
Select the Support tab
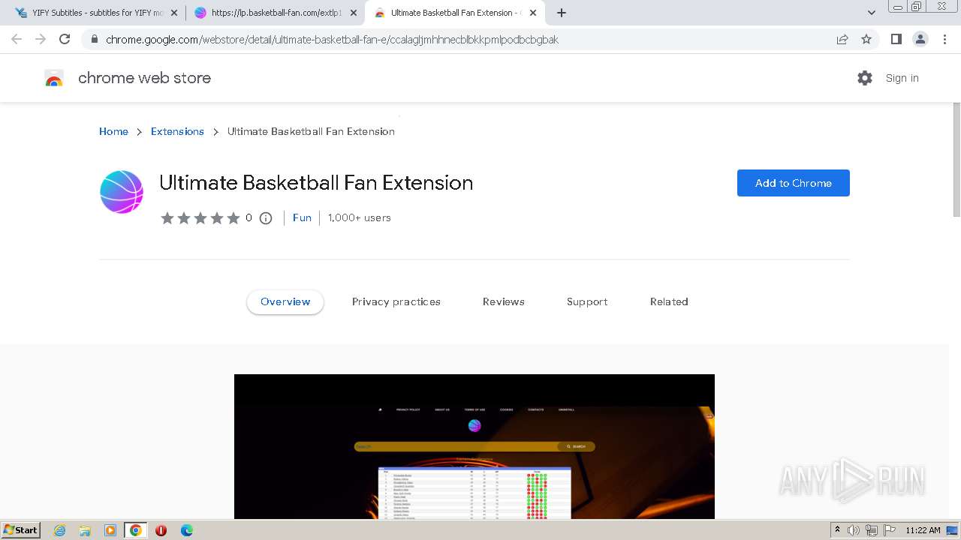[x=587, y=301]
